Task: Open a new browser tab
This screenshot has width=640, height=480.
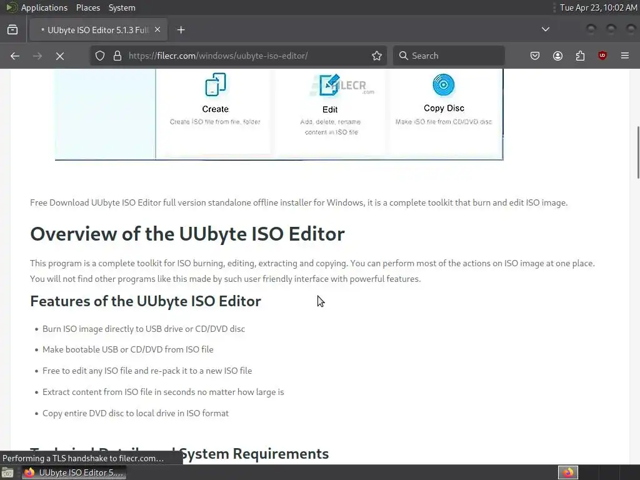Action: pyautogui.click(x=181, y=30)
